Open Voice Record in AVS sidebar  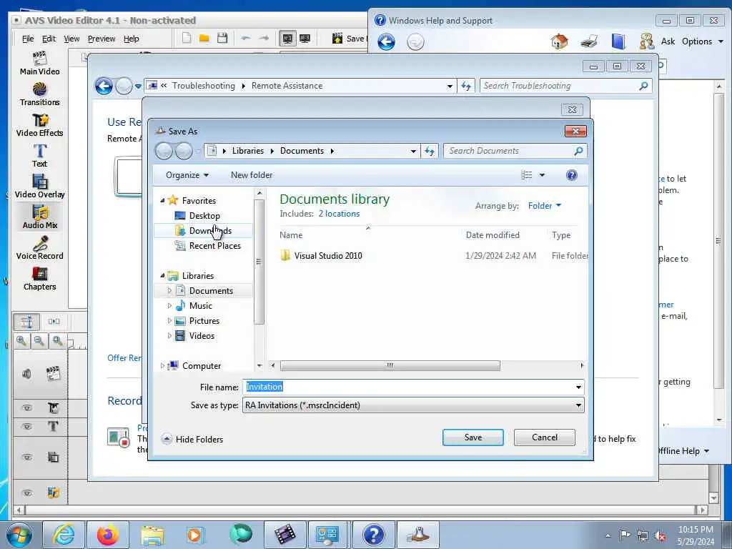click(40, 248)
